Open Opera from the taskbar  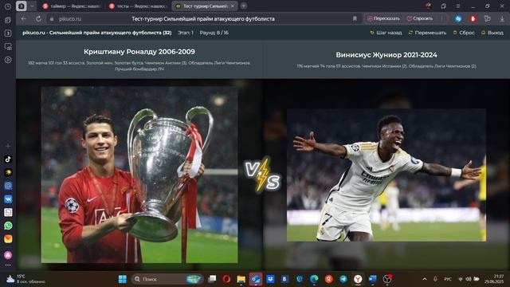pyautogui.click(x=226, y=279)
